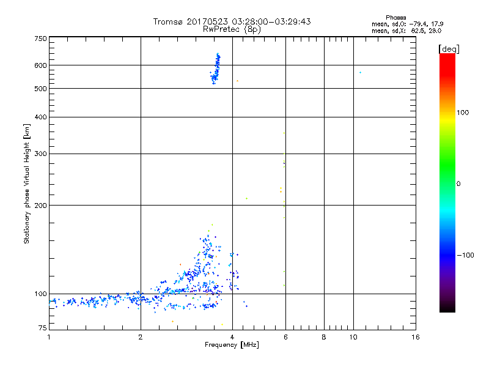This screenshot has height=367, width=489.
Task: Click the '[deg]' colorbar unit label
Action: click(x=449, y=49)
